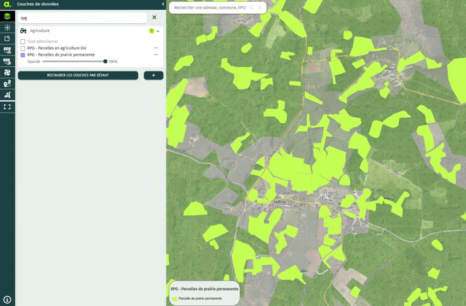Open the DVF sidebar tool
The height and width of the screenshot is (306, 466).
[x=7, y=61]
